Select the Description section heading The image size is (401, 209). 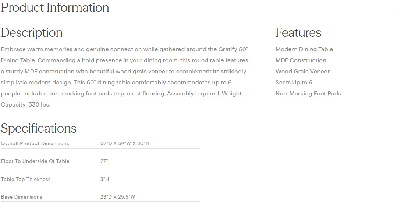point(32,32)
